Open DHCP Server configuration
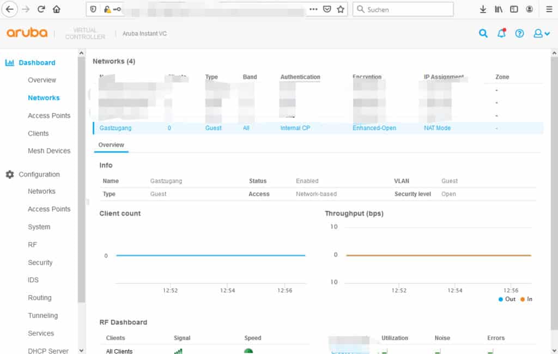Viewport: 558px width, 354px height. [x=48, y=351]
